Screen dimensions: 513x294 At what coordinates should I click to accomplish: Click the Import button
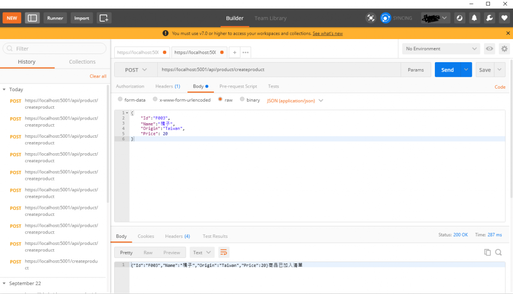pos(82,18)
